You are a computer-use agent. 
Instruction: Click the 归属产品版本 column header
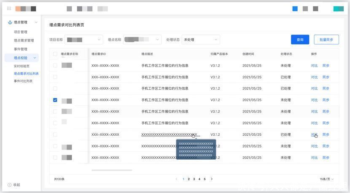coord(219,54)
